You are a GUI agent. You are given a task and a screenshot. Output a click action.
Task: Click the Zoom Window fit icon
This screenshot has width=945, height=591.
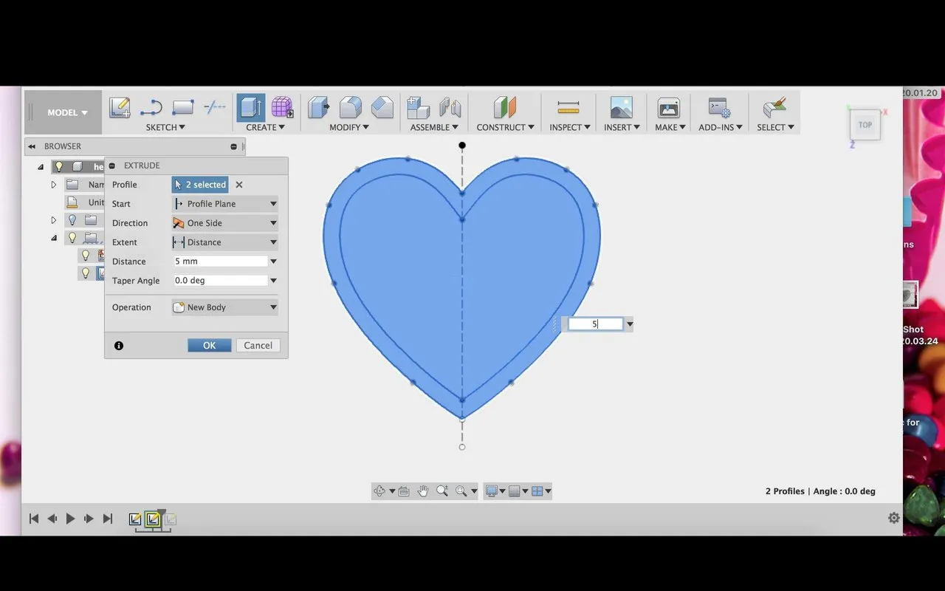(x=461, y=491)
